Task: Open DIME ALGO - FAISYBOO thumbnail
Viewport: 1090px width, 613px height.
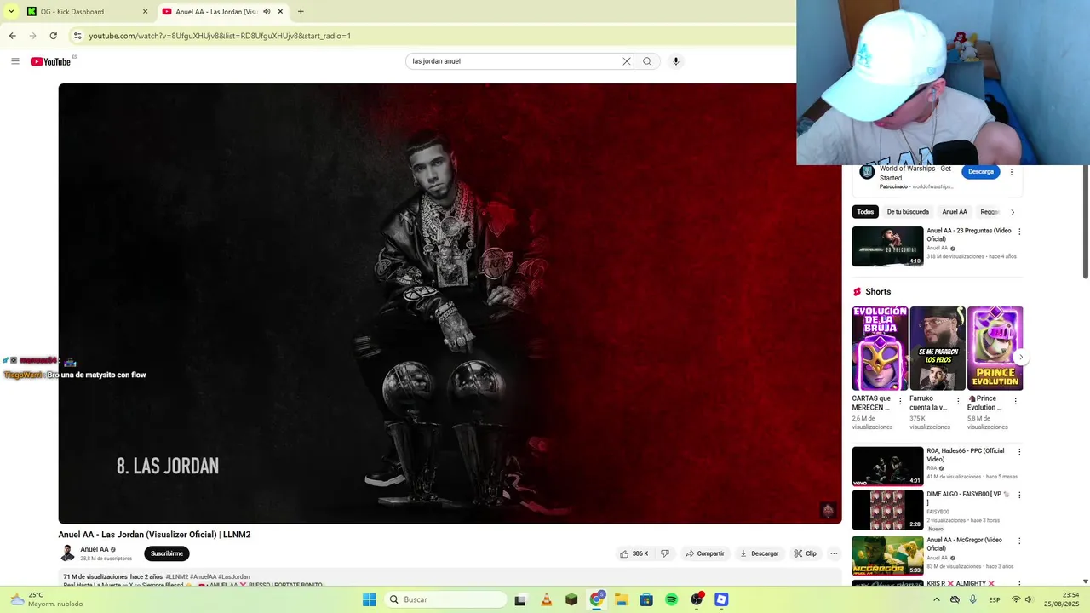Action: coord(887,510)
